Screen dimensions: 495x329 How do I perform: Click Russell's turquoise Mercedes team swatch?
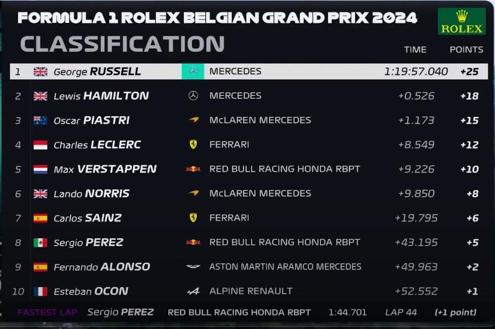click(x=193, y=72)
